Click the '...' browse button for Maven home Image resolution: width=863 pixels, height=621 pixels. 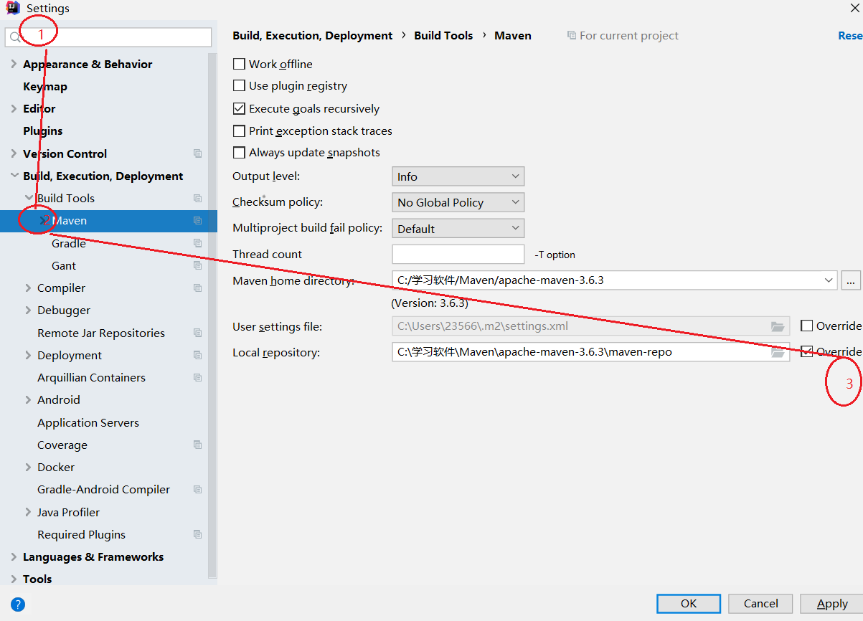click(x=850, y=280)
